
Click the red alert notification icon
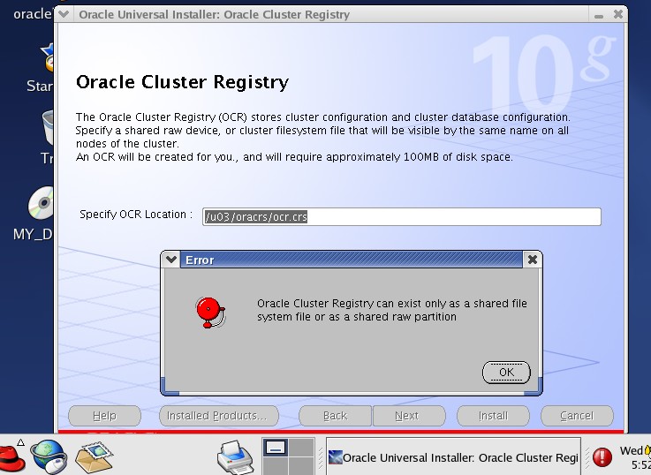click(x=602, y=457)
